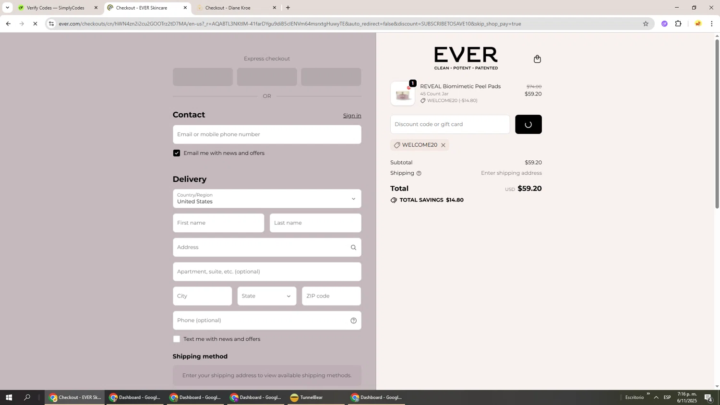
Task: Open the tab search dropdown arrow
Action: point(7,8)
